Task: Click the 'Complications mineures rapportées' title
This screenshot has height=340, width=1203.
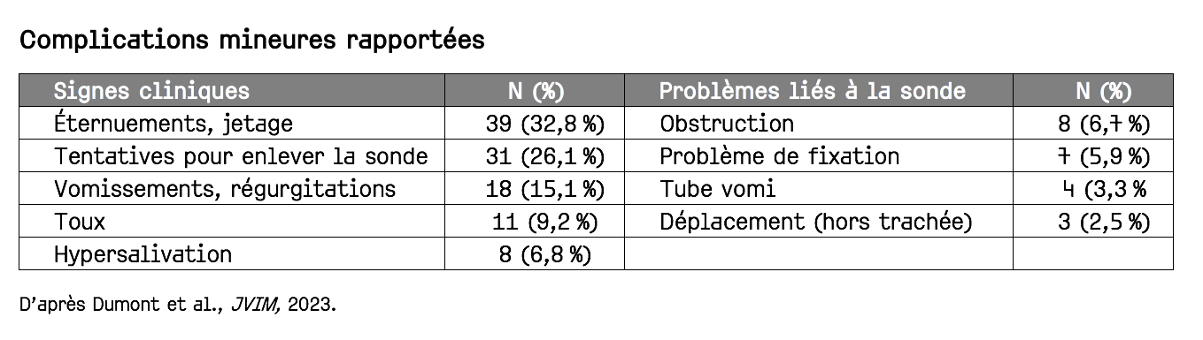Action: tap(251, 41)
